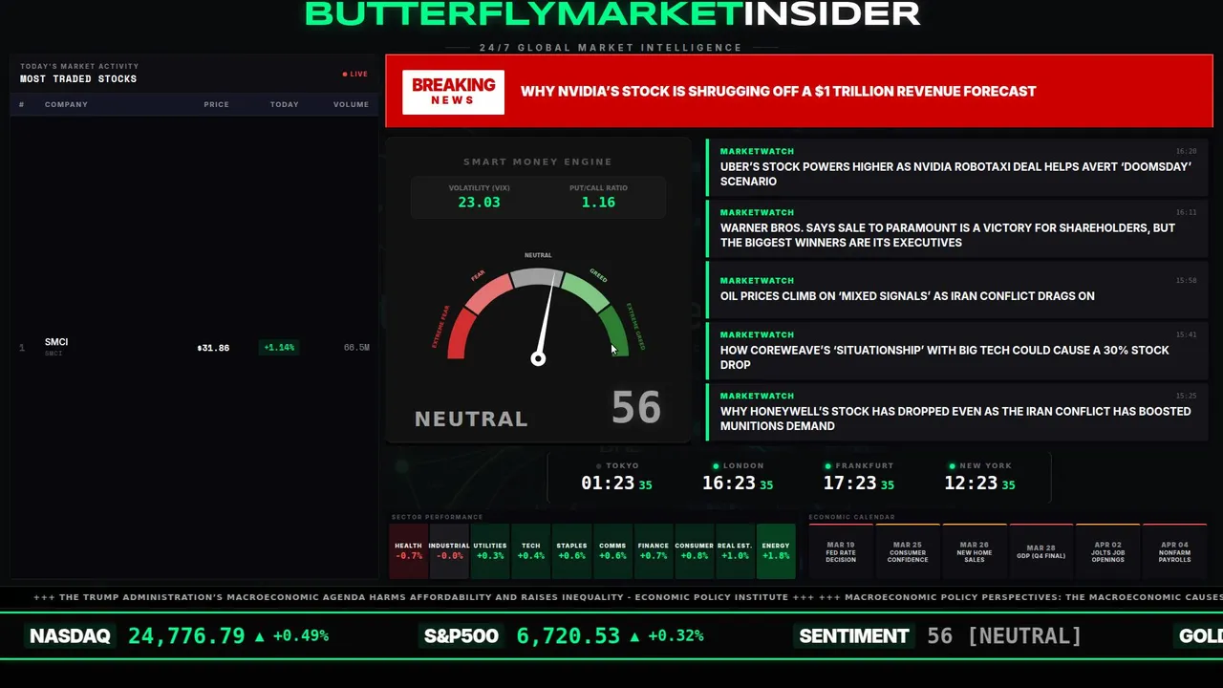Open the Mar 28 GDP (Q4 Final) event

[x=1041, y=551]
